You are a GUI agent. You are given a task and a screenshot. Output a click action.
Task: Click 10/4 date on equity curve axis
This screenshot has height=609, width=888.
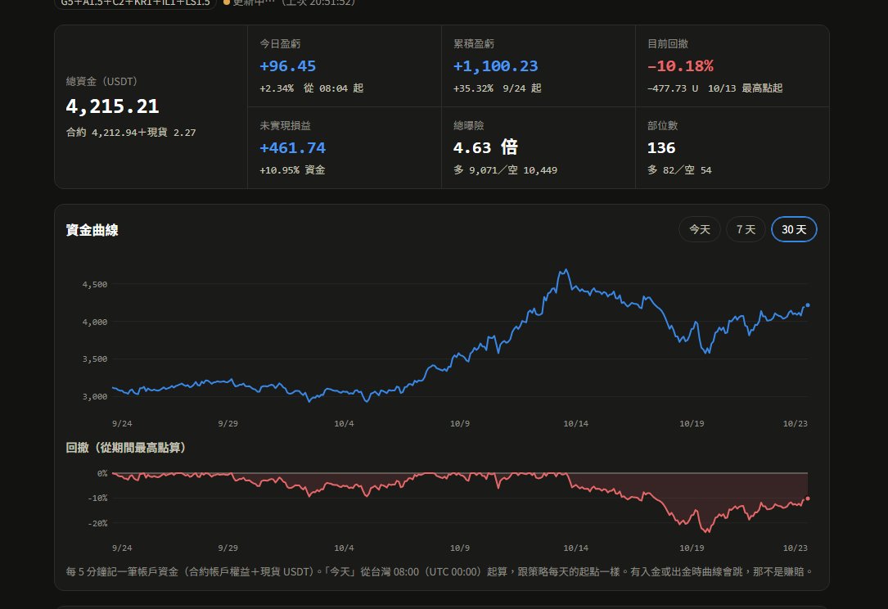pos(344,424)
